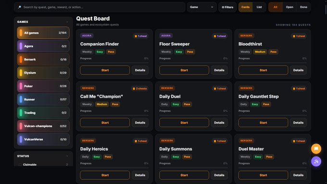
Task: Start the Daily Gauntlet Step quest
Action: pos(263,123)
